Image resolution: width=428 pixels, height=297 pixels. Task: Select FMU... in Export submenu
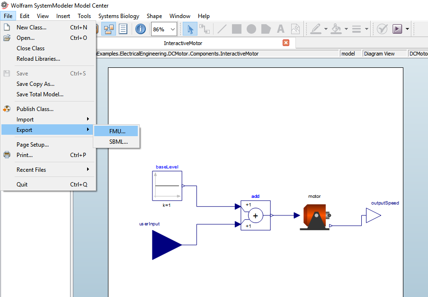116,131
